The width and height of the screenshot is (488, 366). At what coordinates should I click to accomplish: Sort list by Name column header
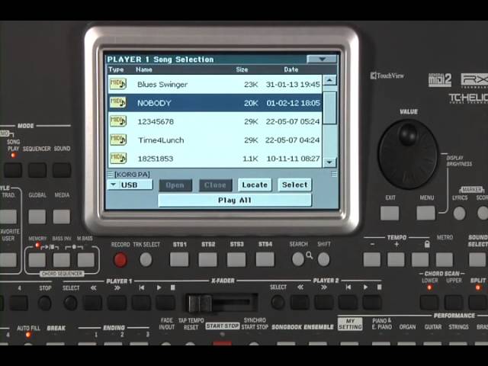coord(144,69)
